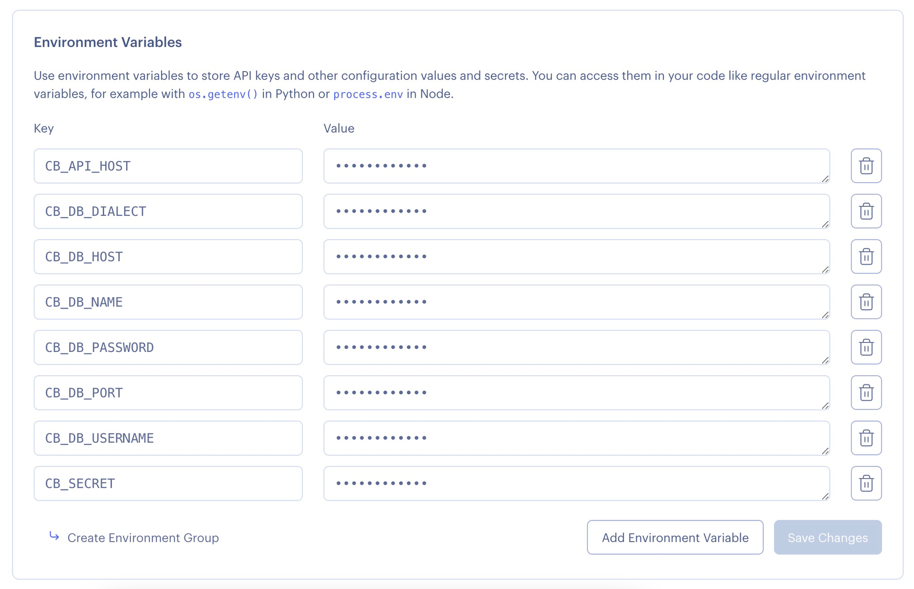Remove CB_SECRET using the trash icon
Viewport: 914px width, 589px height.
click(x=866, y=483)
